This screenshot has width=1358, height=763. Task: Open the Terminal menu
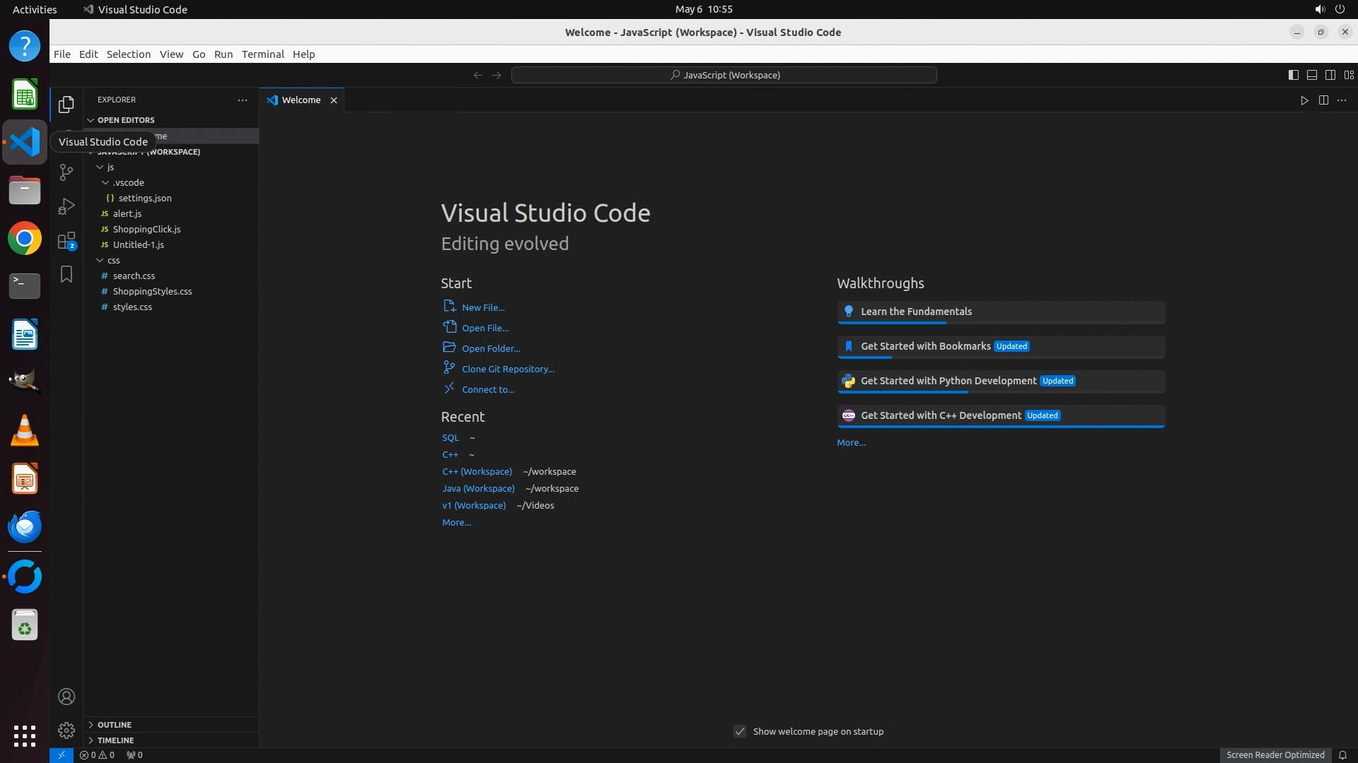[x=262, y=54]
